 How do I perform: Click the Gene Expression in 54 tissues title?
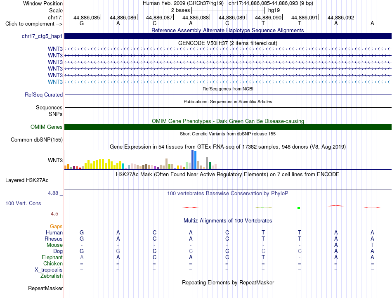pyautogui.click(x=228, y=147)
